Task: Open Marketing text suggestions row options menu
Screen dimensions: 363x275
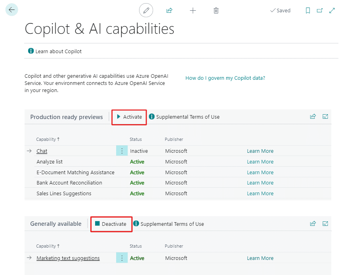Action: (122, 258)
